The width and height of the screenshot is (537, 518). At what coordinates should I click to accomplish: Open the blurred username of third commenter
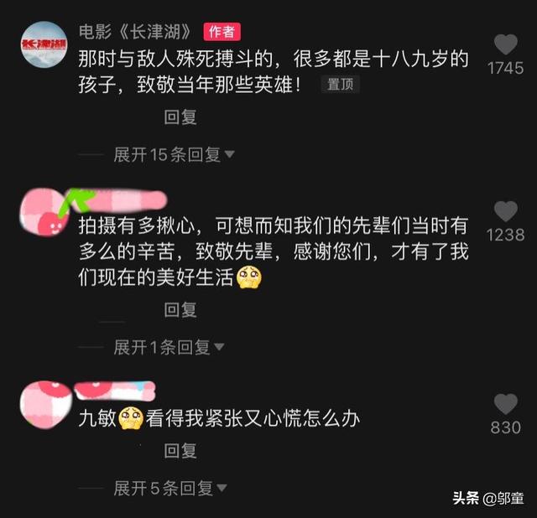(x=115, y=391)
